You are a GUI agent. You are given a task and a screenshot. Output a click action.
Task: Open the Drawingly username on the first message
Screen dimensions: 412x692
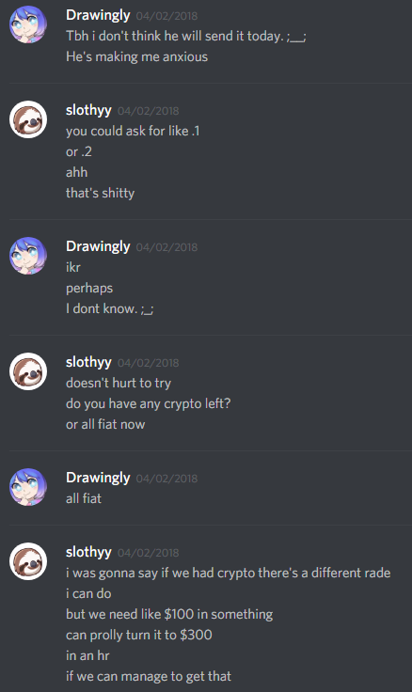click(x=98, y=15)
